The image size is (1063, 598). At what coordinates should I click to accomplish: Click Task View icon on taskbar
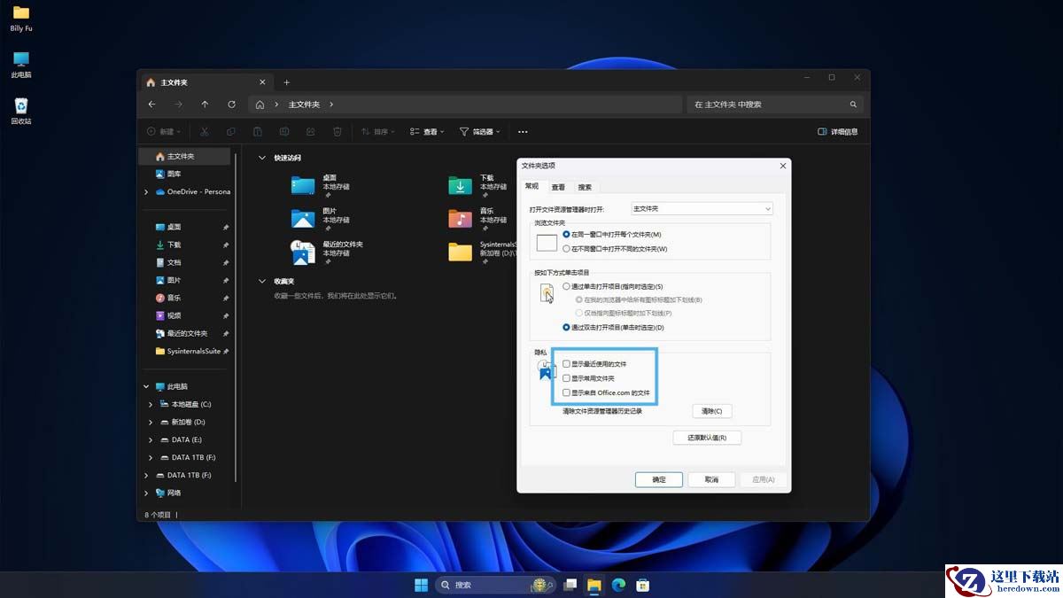click(571, 585)
